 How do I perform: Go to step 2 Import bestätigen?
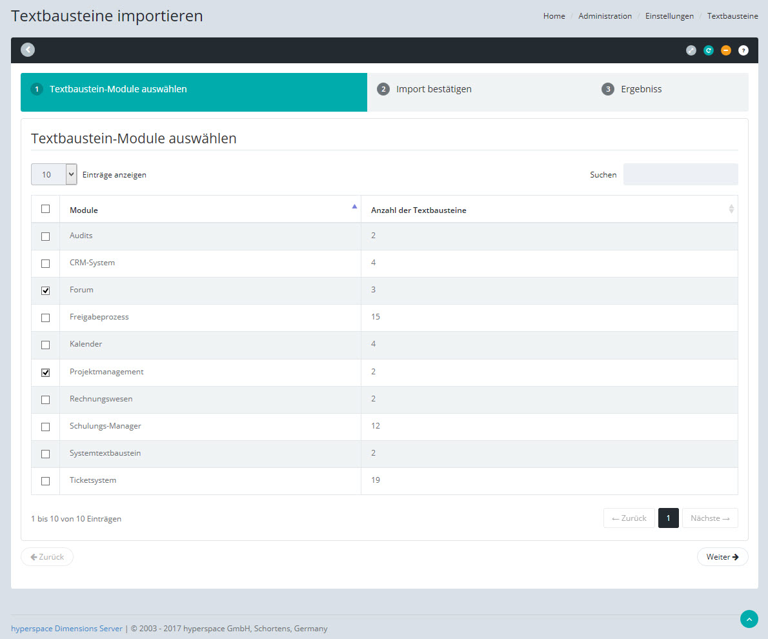tap(433, 89)
